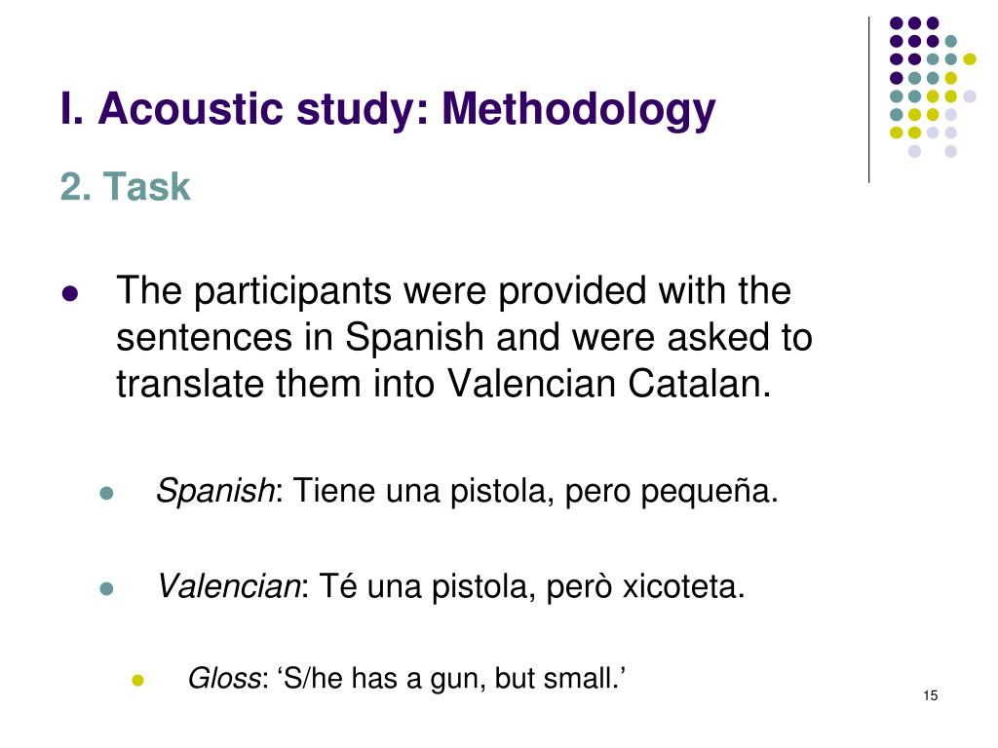Click the teal bullet before 'Valencian'

click(x=107, y=588)
